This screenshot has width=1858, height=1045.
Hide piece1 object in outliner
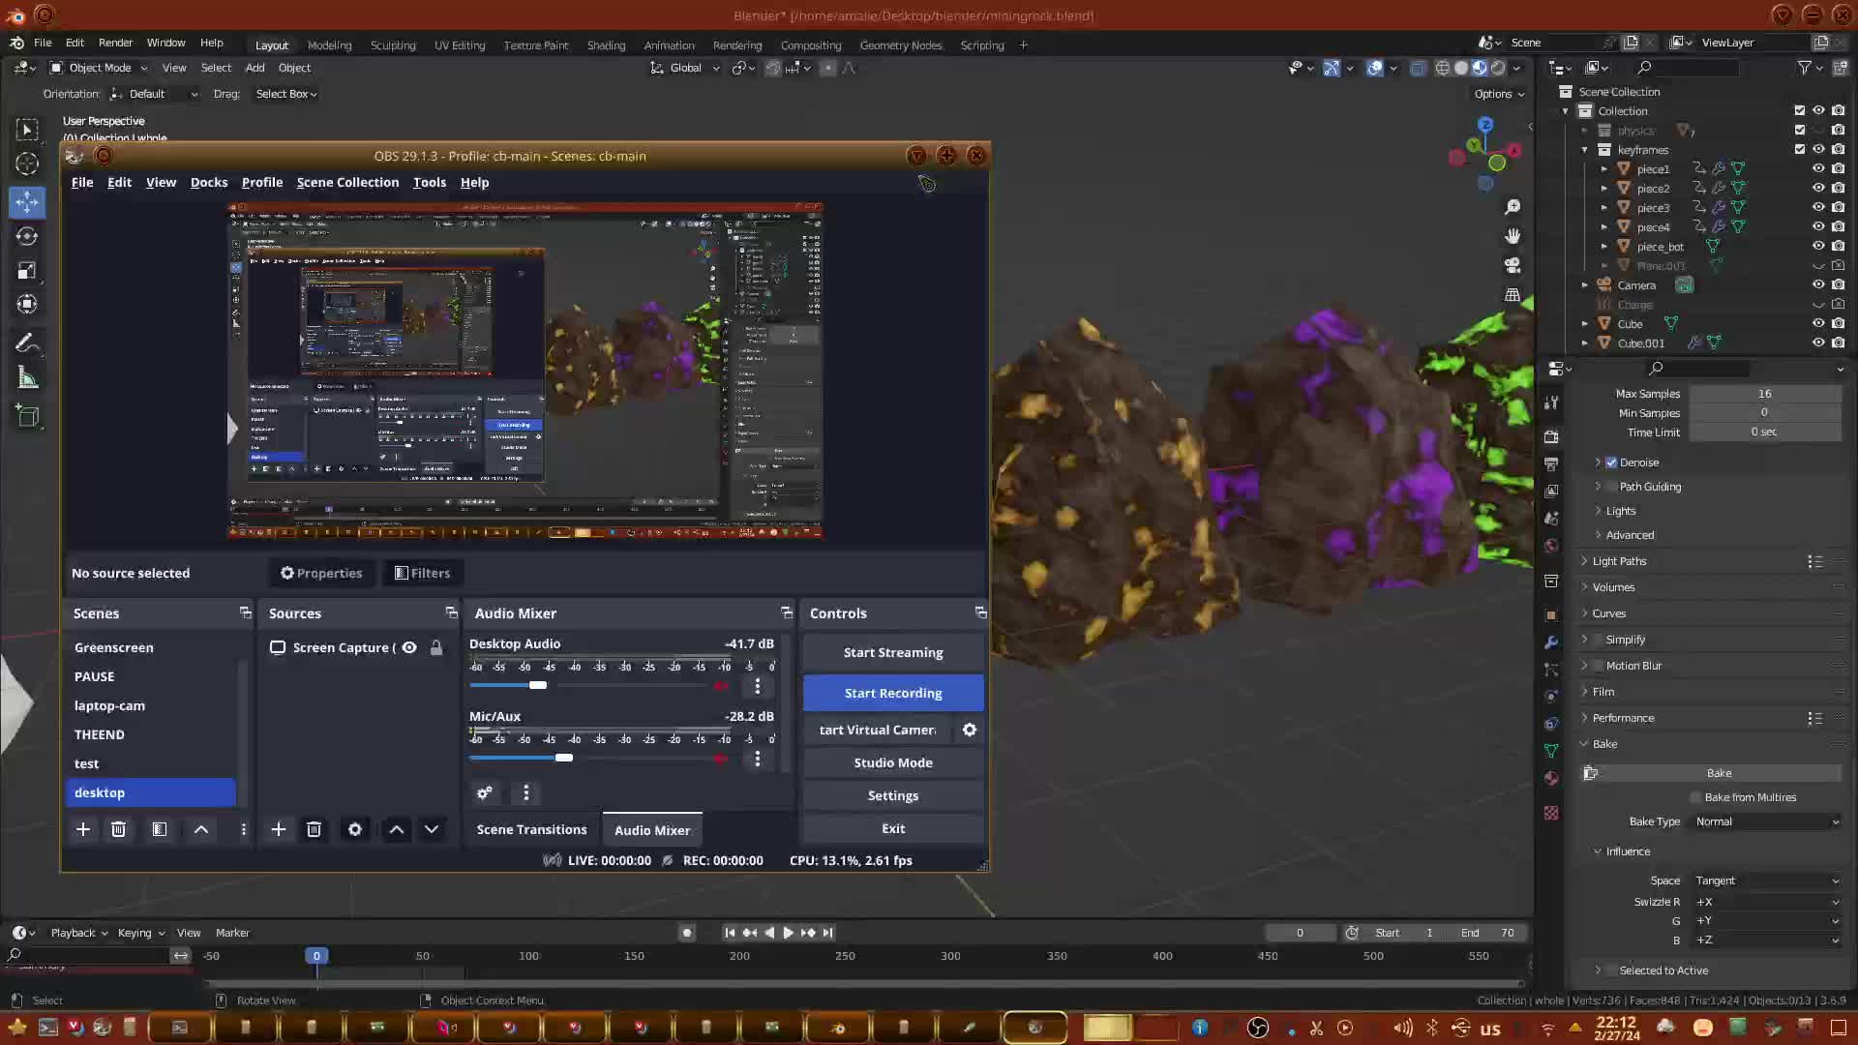tap(1817, 168)
